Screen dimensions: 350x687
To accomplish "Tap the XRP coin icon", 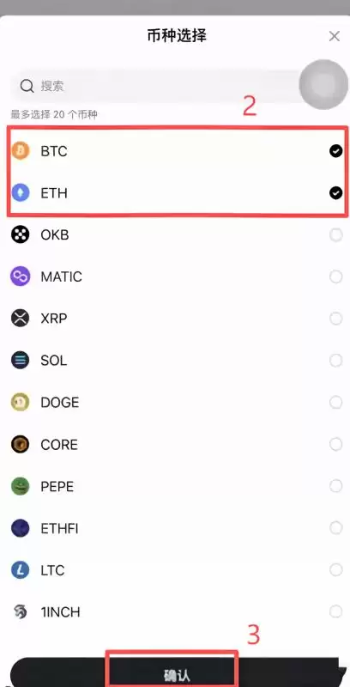I will [x=20, y=318].
